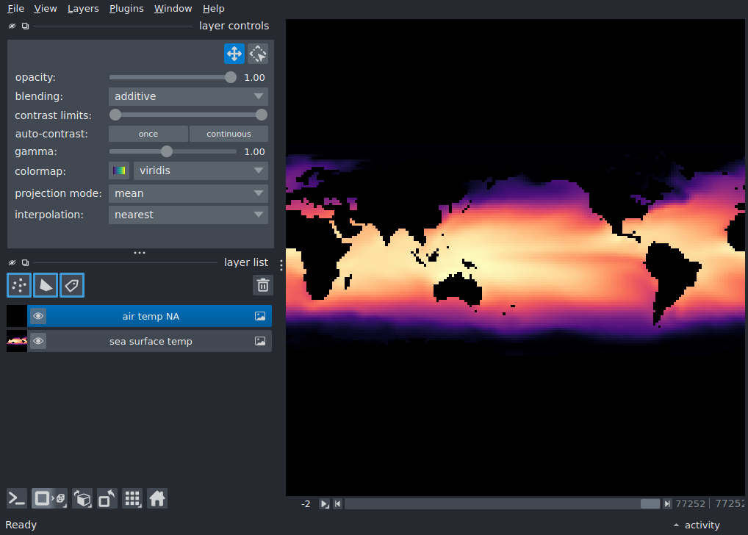748x535 pixels.
Task: Click the gamma slider handle
Action: pos(167,152)
